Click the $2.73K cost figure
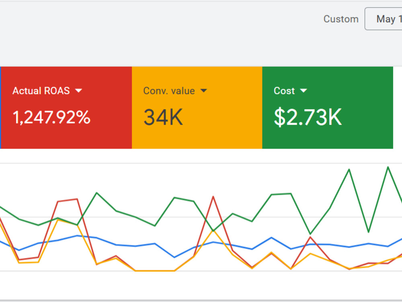The height and width of the screenshot is (302, 402). click(x=308, y=117)
